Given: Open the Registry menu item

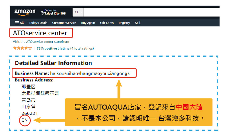Looking at the screenshot, I should [x=124, y=23].
